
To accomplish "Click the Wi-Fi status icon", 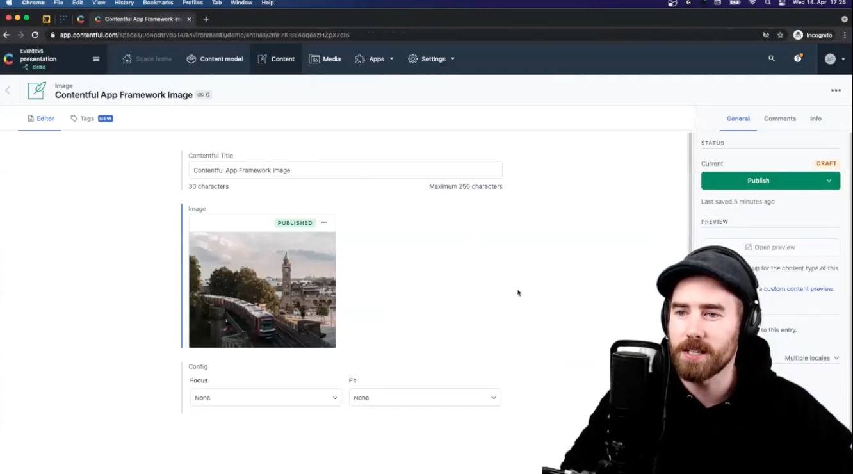I will coord(752,3).
